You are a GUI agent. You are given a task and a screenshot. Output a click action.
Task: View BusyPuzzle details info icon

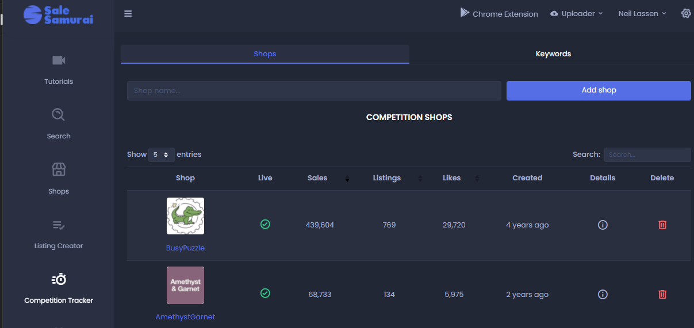point(603,225)
